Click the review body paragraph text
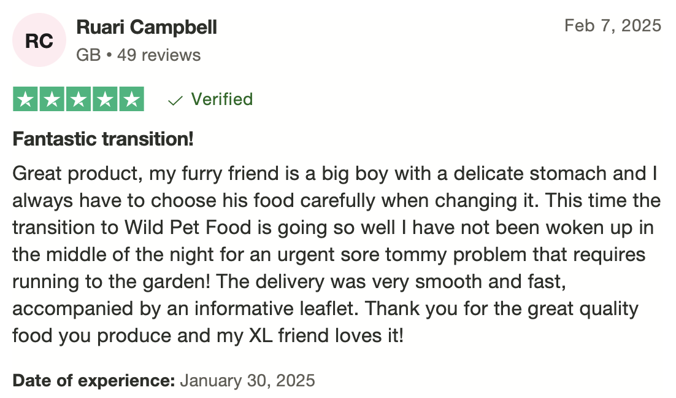The width and height of the screenshot is (676, 398). 336,254
